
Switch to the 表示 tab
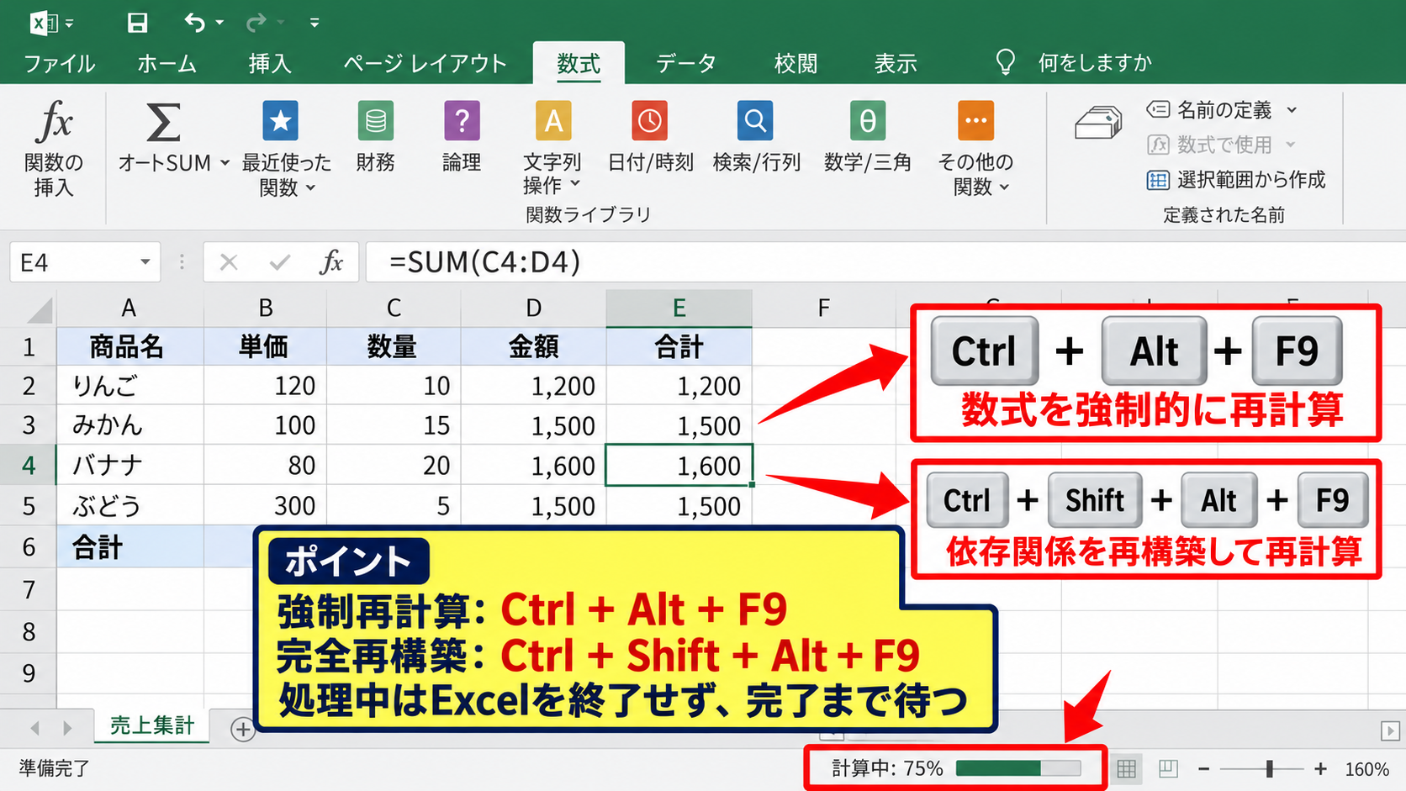click(896, 63)
